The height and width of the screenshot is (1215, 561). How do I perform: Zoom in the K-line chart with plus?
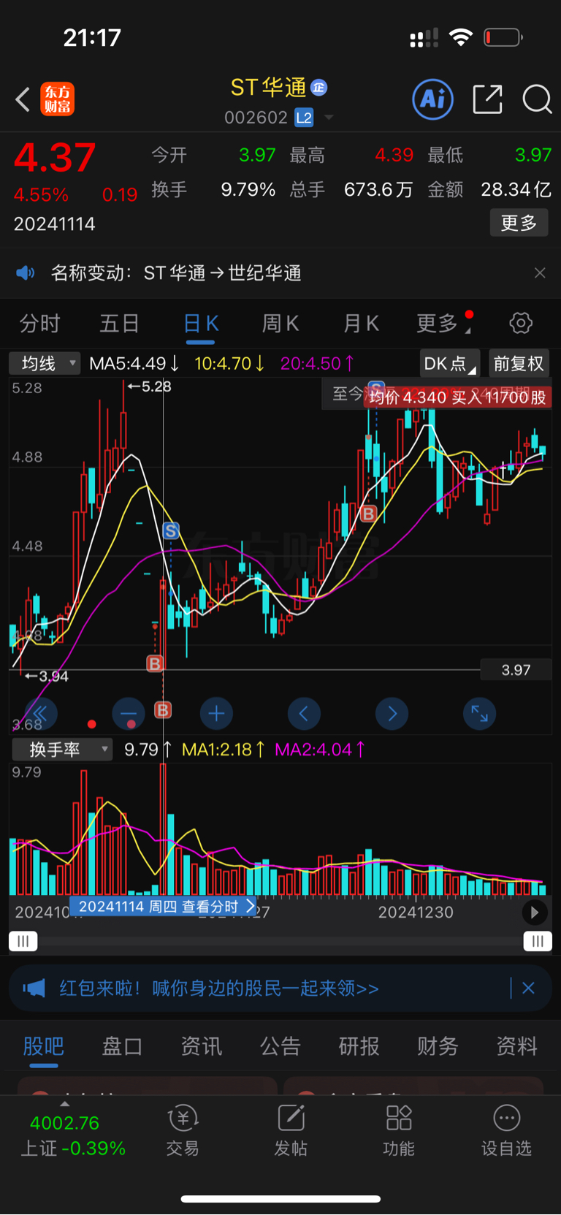click(216, 714)
